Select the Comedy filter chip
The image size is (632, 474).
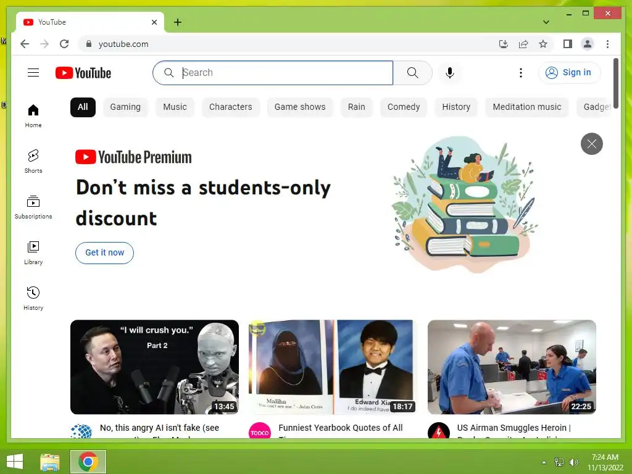point(404,107)
